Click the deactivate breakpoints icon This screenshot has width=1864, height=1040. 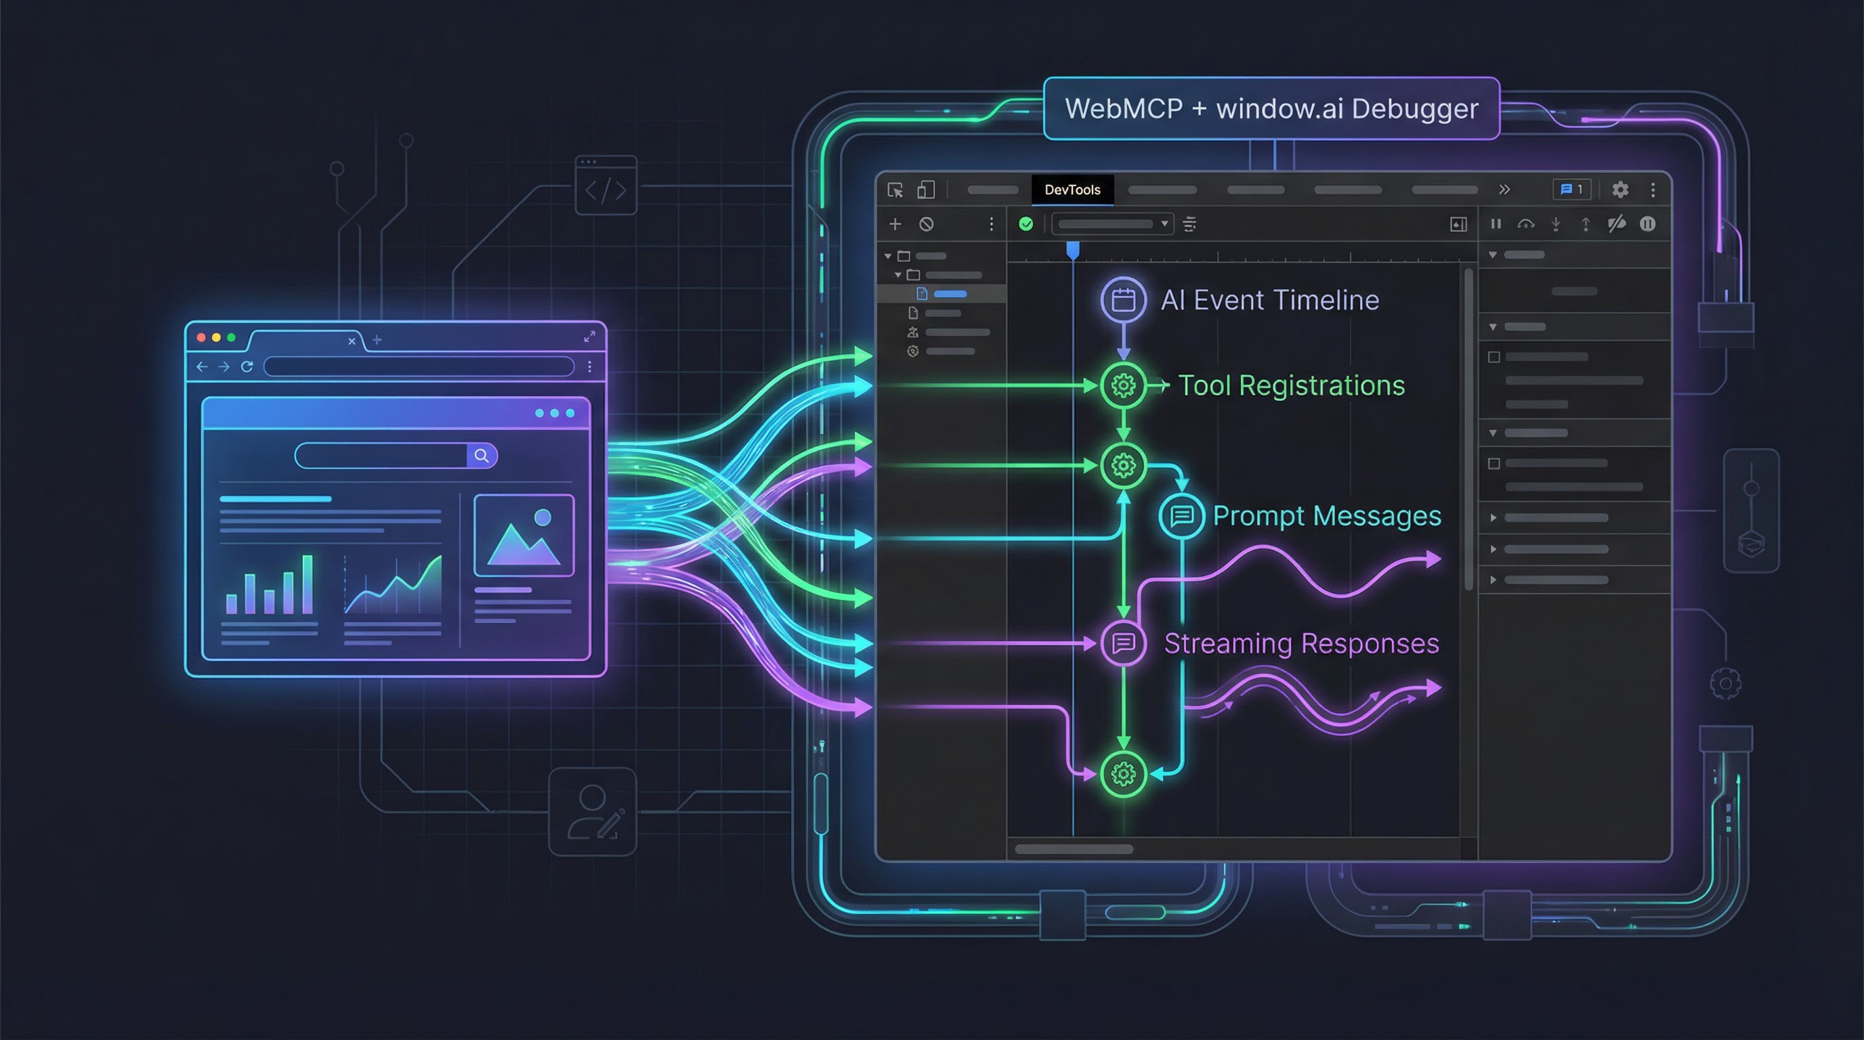1618,224
